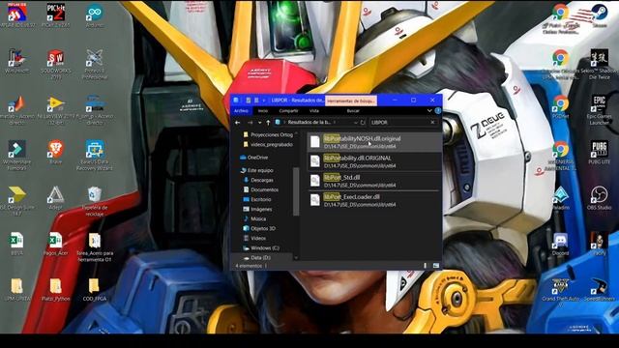Screen dimensions: 619x348
Task: Open the PICkit 2 desktop shortcut
Action: click(x=56, y=15)
